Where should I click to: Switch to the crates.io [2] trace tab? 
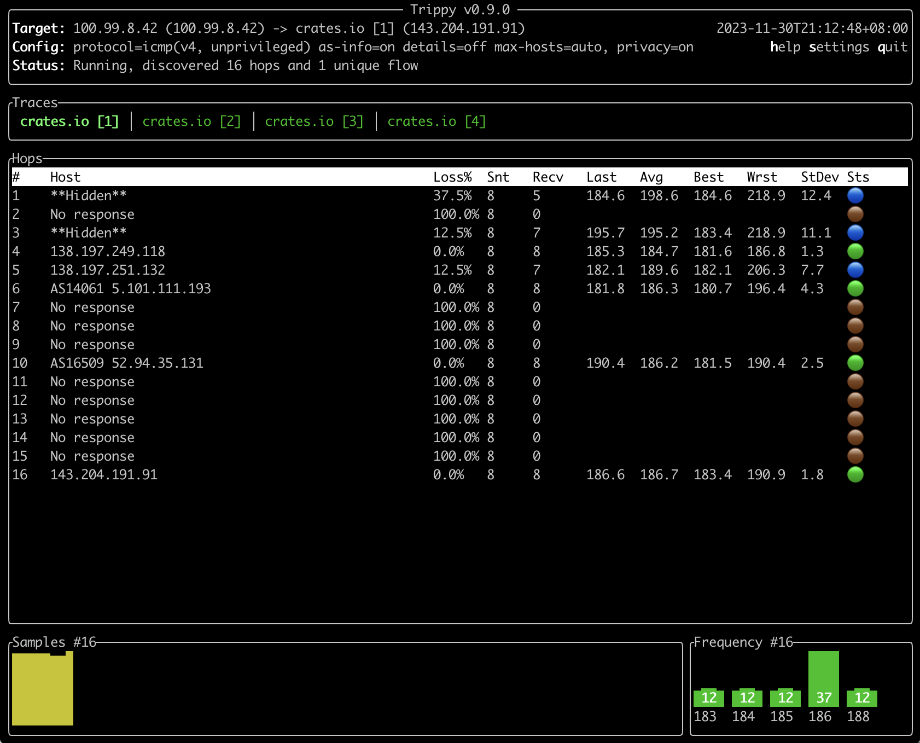(192, 121)
